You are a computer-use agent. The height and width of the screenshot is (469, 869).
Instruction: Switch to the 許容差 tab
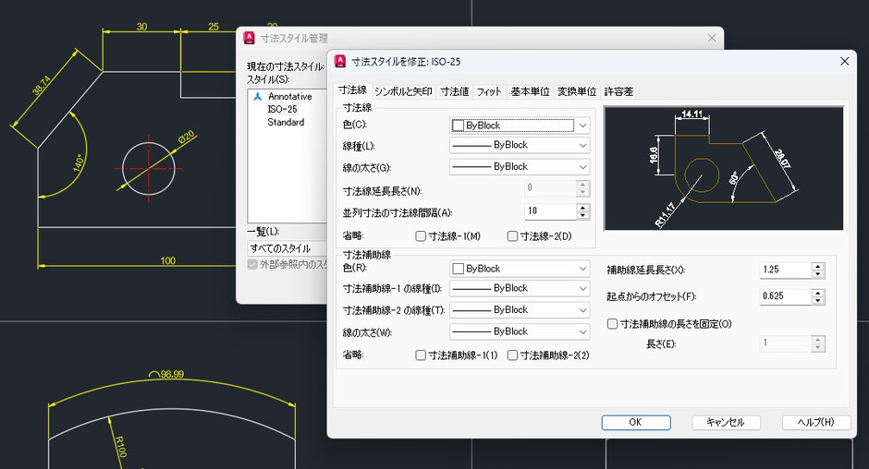point(618,91)
